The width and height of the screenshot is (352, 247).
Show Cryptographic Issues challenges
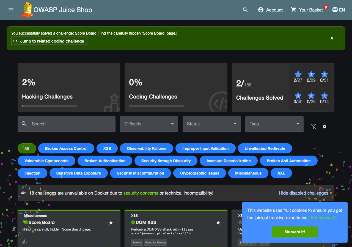[x=200, y=173]
